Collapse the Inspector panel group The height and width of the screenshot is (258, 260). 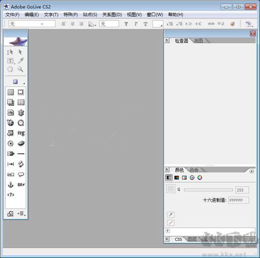click(166, 40)
